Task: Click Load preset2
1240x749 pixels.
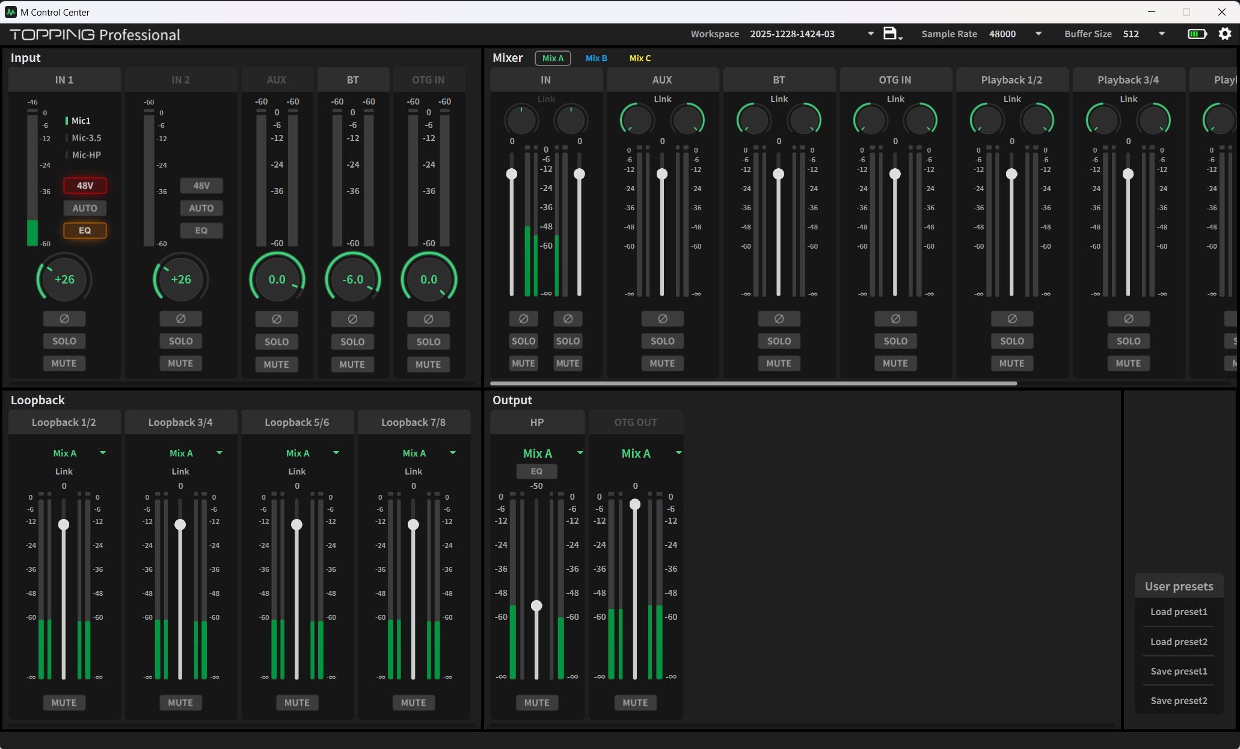Action: [x=1179, y=641]
